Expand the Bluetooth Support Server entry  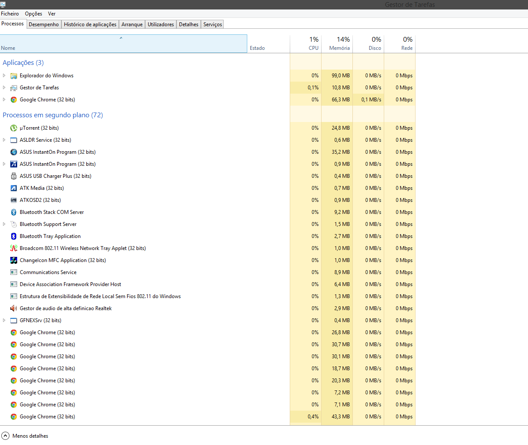click(4, 224)
